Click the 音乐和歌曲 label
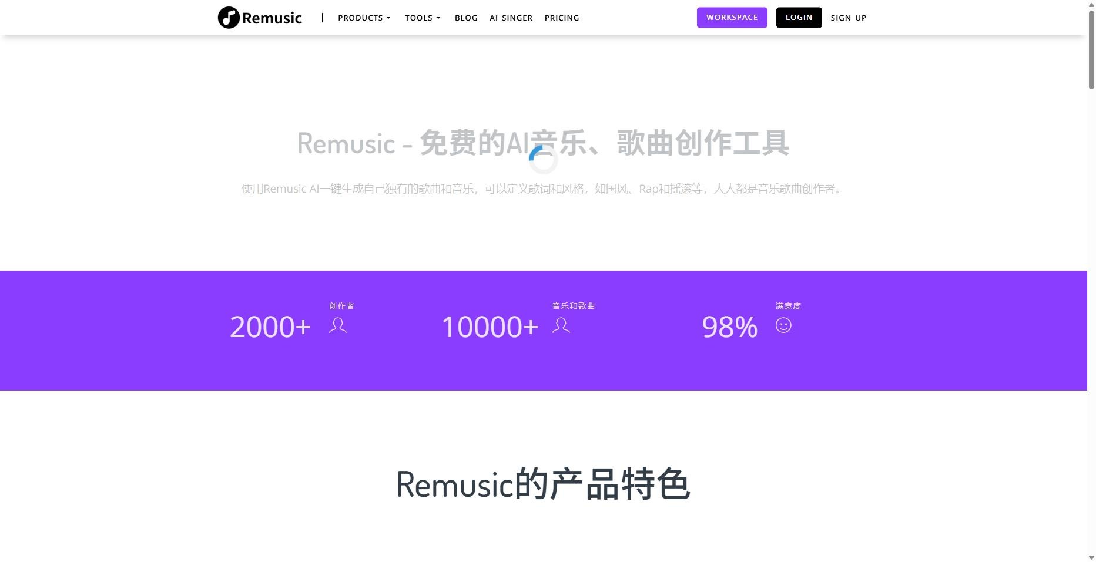This screenshot has width=1096, height=562. pyautogui.click(x=574, y=306)
